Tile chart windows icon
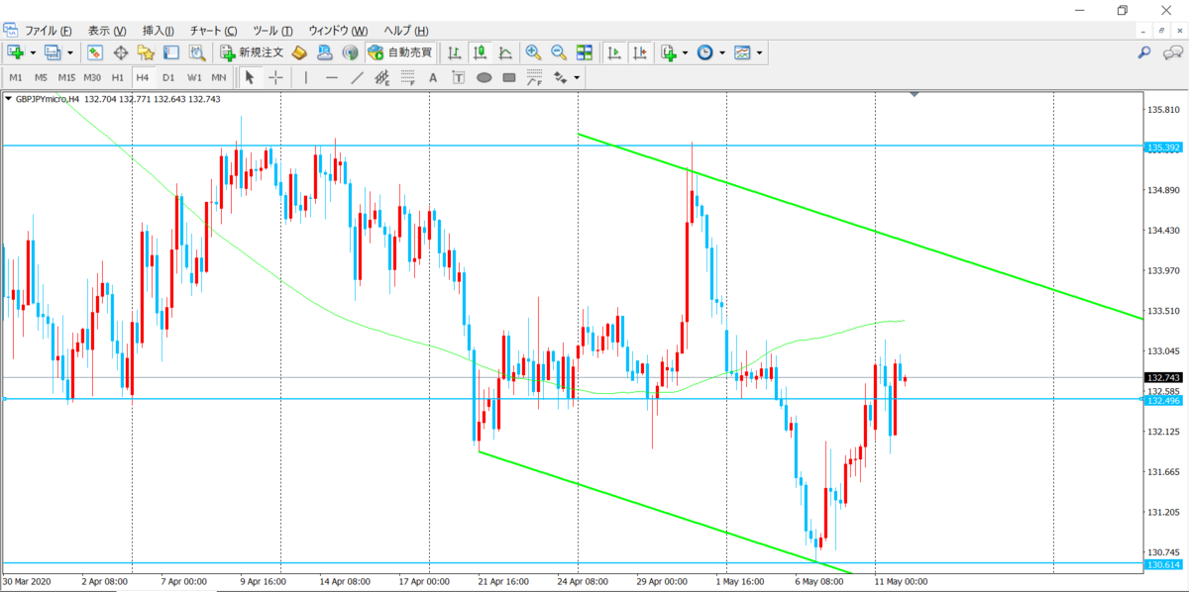Viewport: 1189px width, 592px height. click(585, 52)
